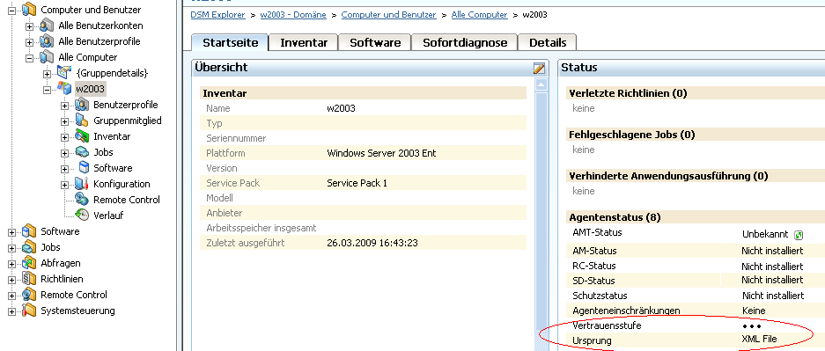The height and width of the screenshot is (351, 825).
Task: Open the Software tab
Action: [x=374, y=42]
